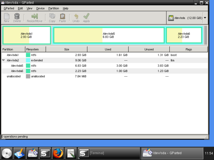Click the 0 operations pending status text
The height and width of the screenshot is (160, 214).
(x=15, y=137)
